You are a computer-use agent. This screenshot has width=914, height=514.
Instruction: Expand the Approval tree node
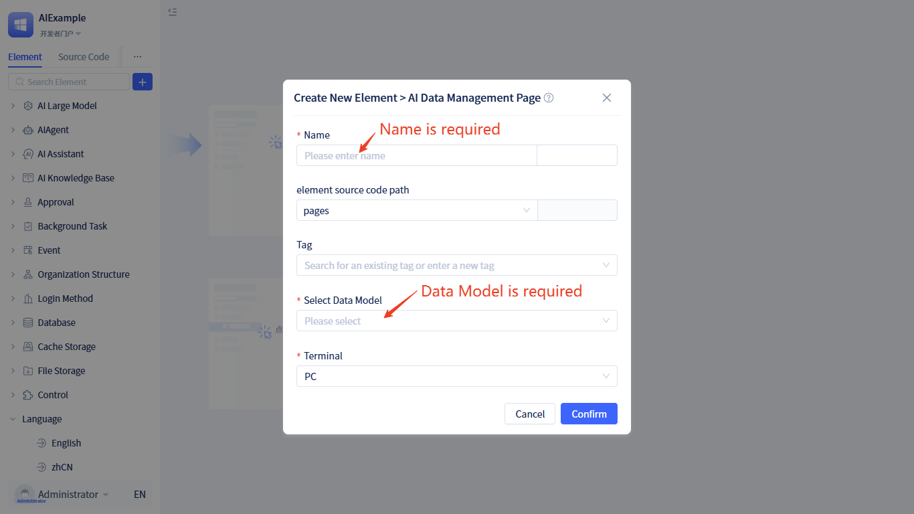tap(13, 202)
